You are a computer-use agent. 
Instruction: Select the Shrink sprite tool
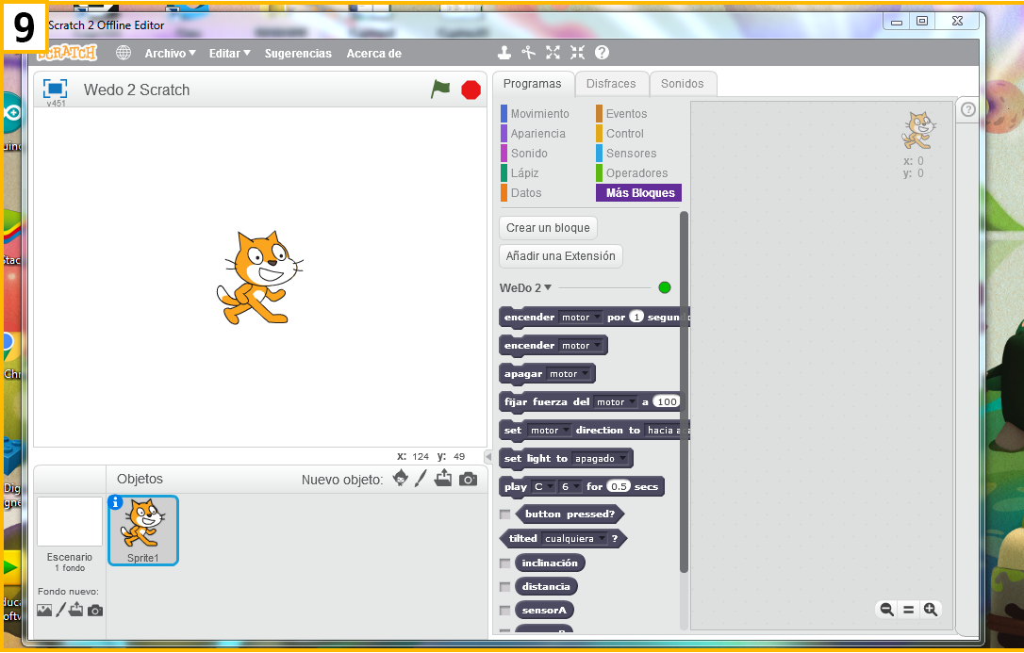tap(577, 52)
